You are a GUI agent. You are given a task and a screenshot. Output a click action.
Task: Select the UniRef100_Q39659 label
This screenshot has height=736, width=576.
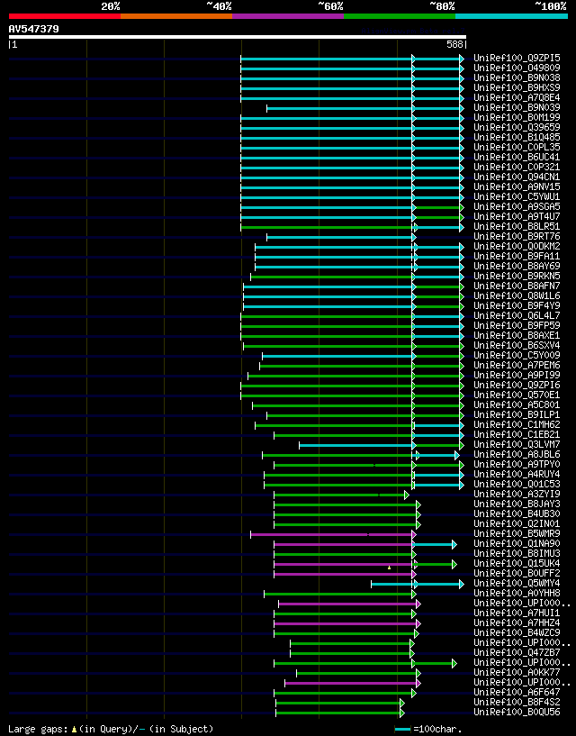(x=517, y=127)
